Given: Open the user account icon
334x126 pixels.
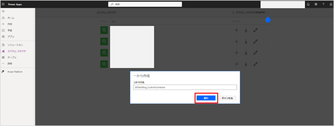Looking at the screenshot, I should (331, 4).
